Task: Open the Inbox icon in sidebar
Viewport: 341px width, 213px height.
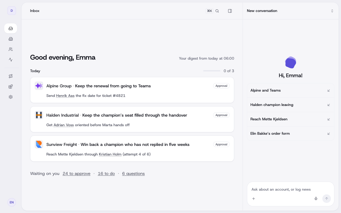Action: coord(11,28)
